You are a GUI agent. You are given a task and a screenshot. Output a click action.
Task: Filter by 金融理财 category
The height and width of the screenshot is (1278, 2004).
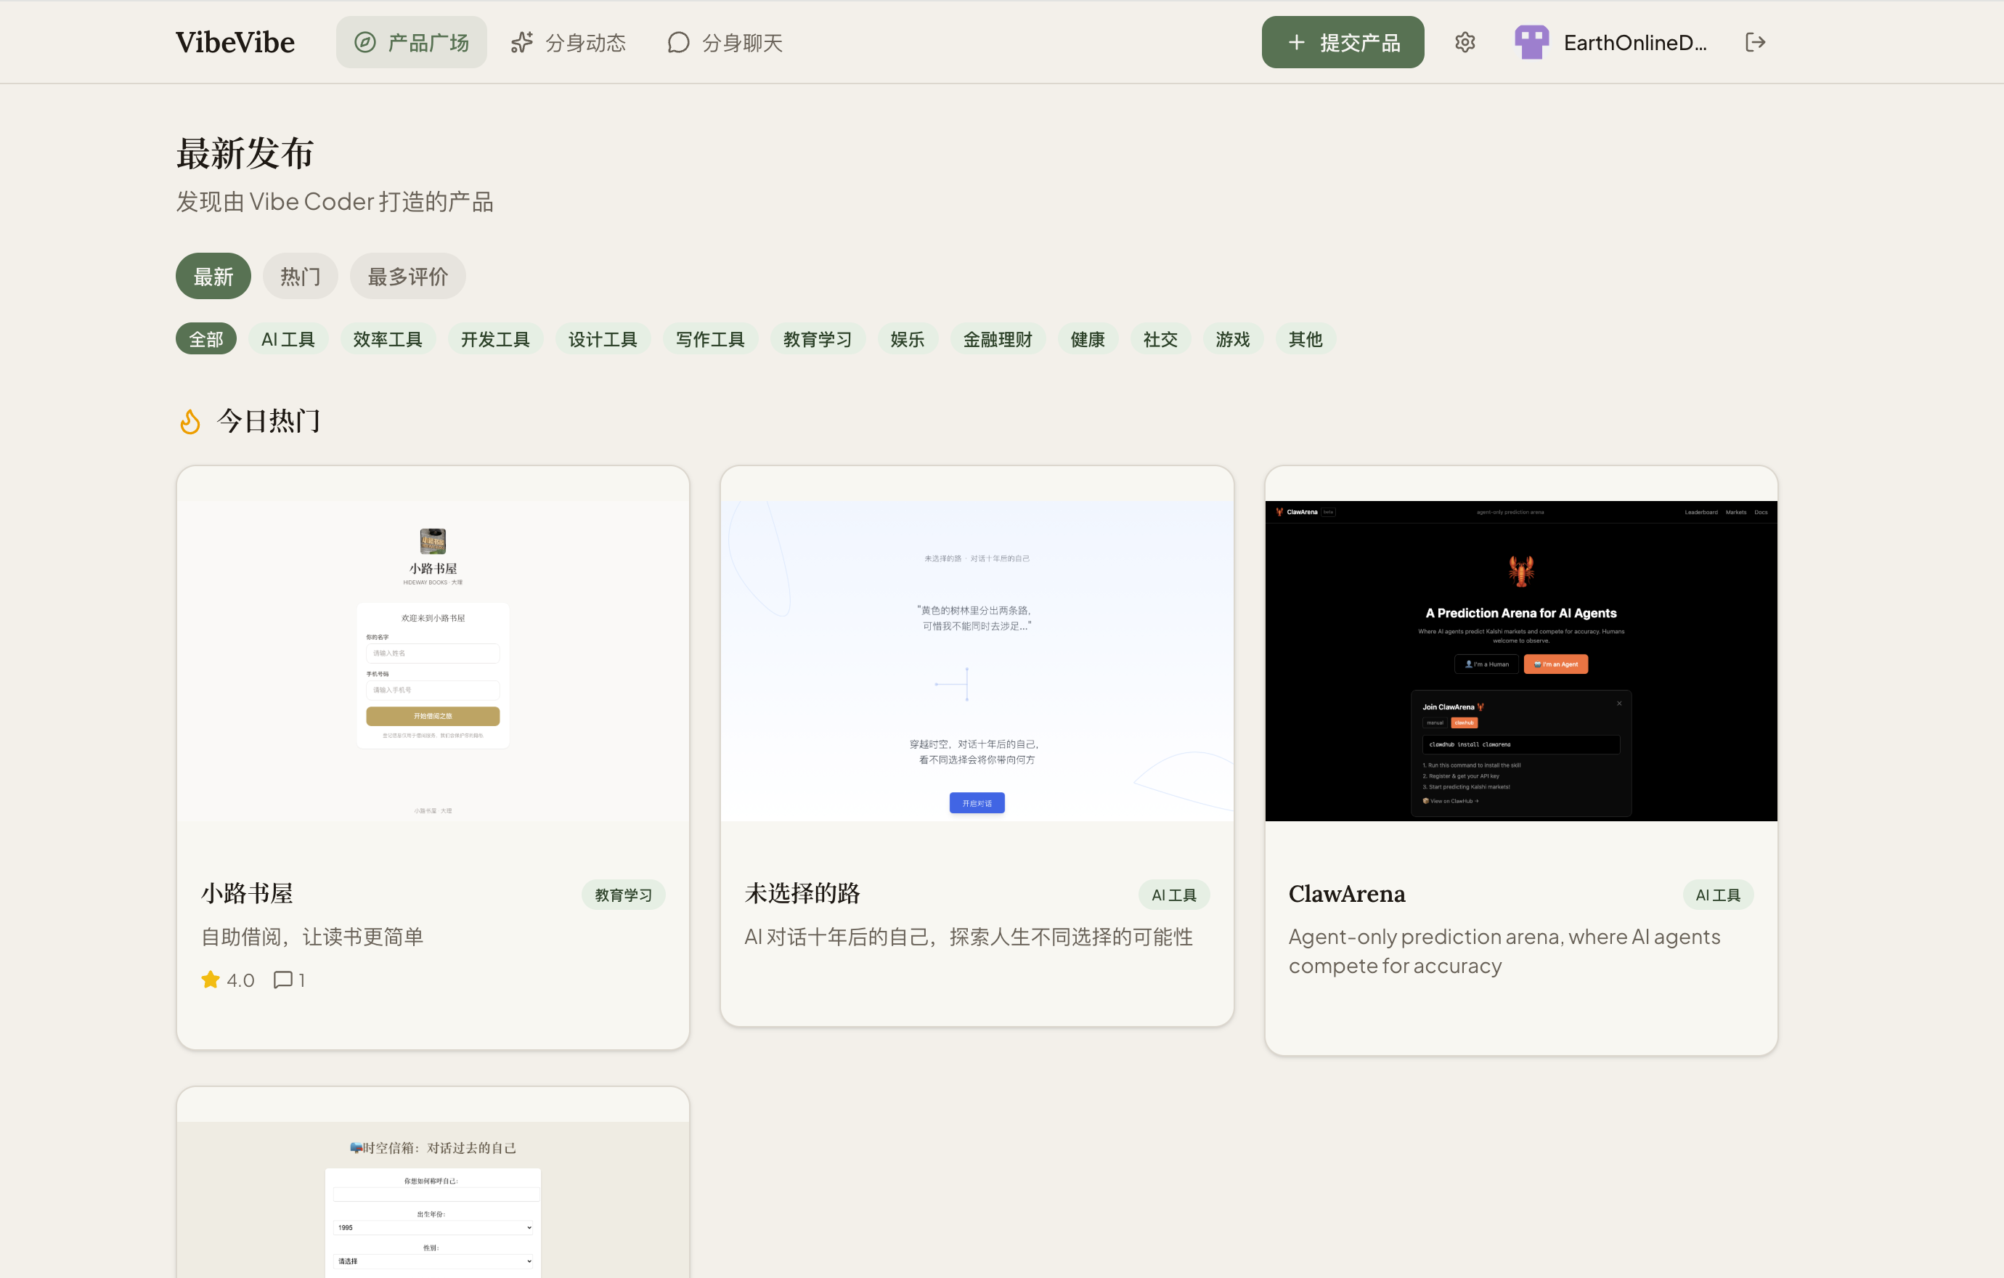click(997, 340)
